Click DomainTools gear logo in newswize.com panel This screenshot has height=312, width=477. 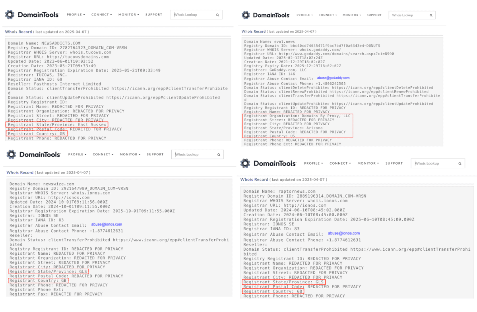12,154
